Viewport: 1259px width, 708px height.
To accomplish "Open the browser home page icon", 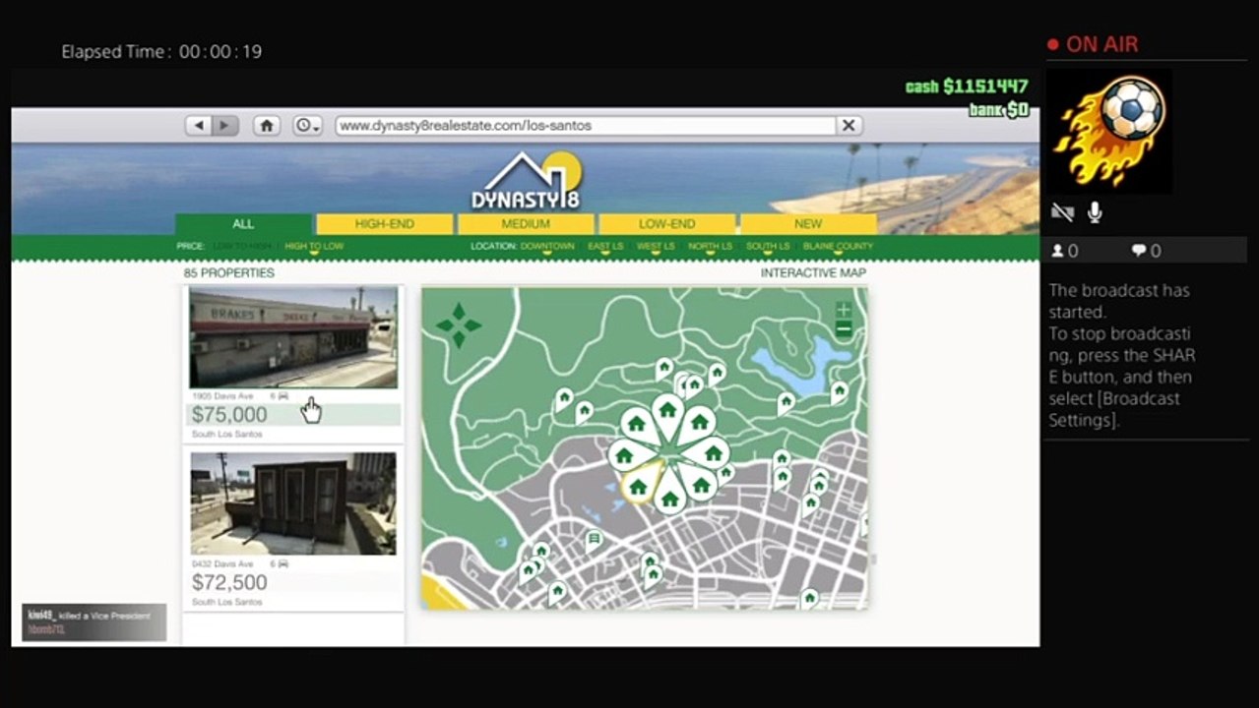I will 266,126.
